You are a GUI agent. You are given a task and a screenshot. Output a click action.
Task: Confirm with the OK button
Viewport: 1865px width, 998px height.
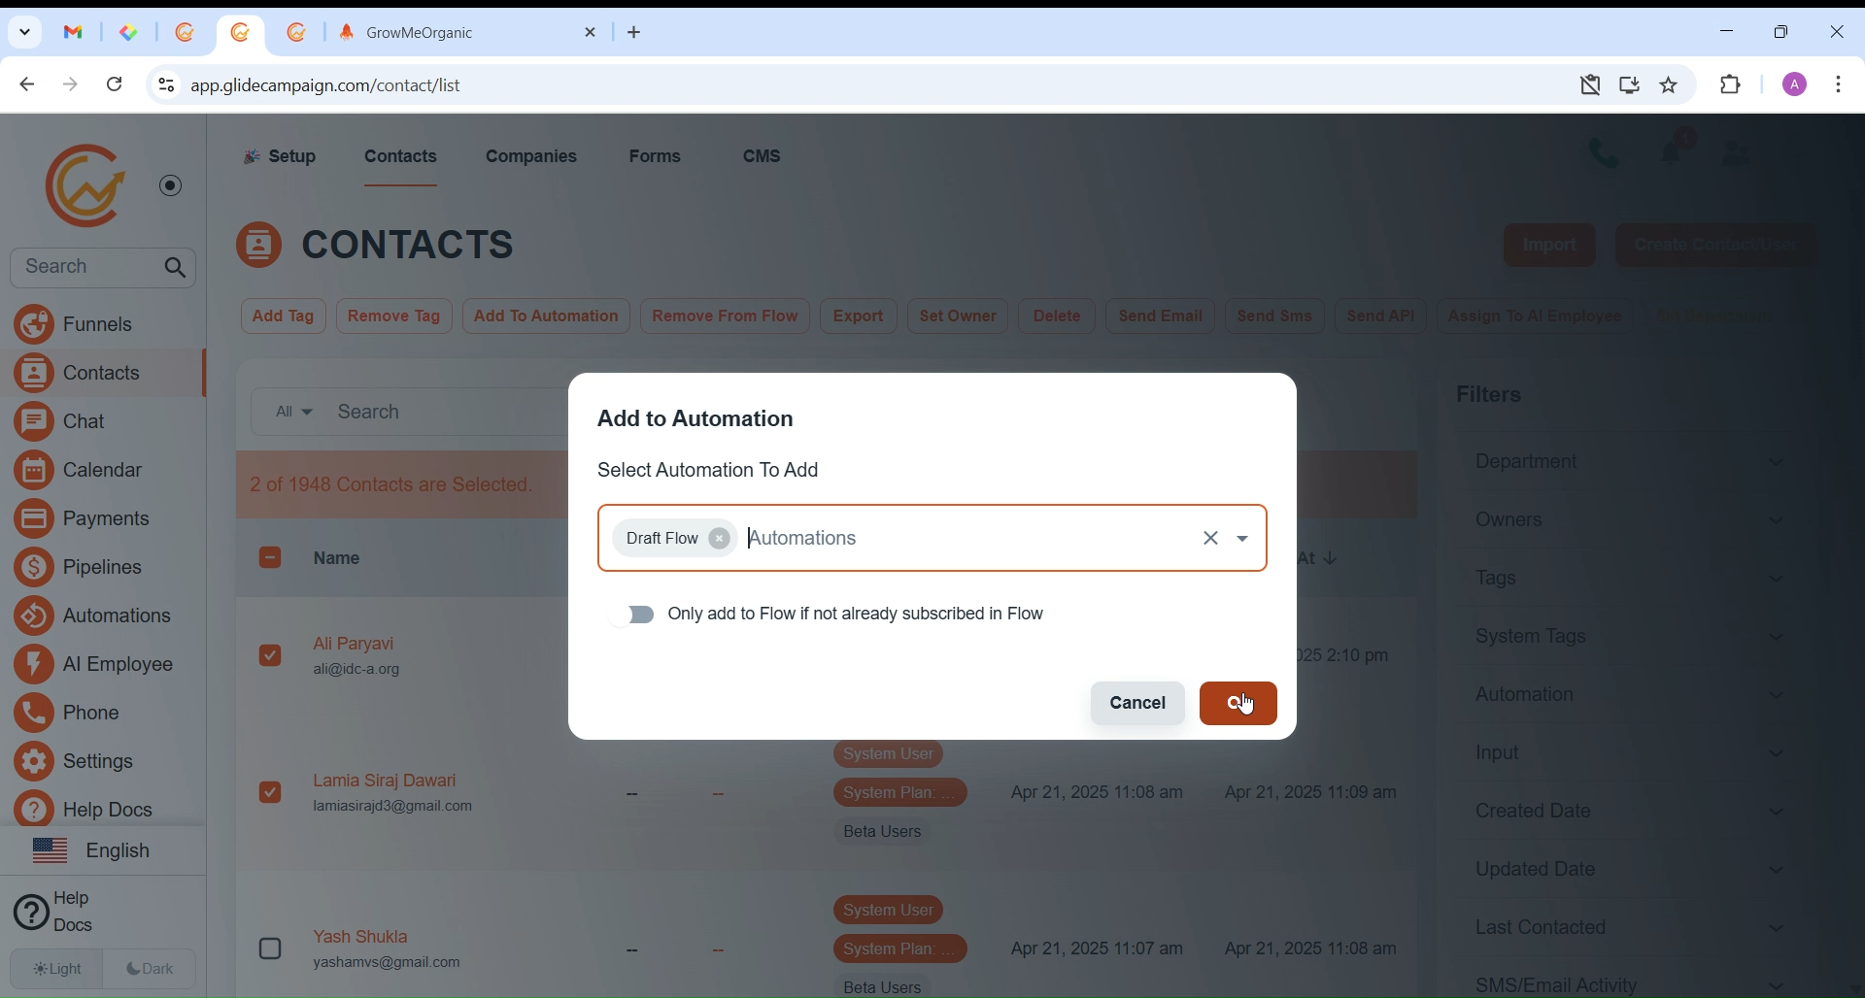tap(1238, 704)
